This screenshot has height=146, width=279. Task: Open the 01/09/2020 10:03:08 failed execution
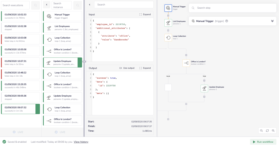20,39
